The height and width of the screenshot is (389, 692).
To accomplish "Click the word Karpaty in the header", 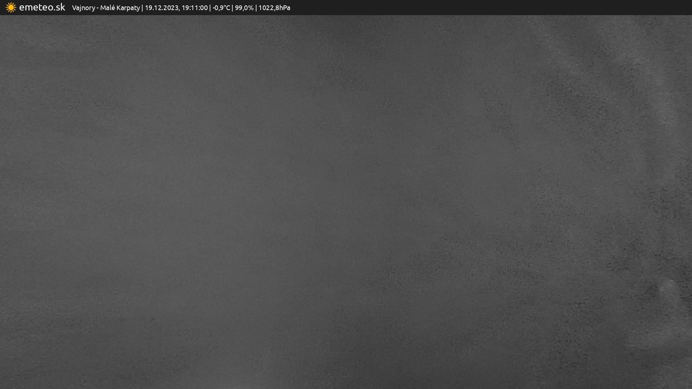I will pos(128,8).
